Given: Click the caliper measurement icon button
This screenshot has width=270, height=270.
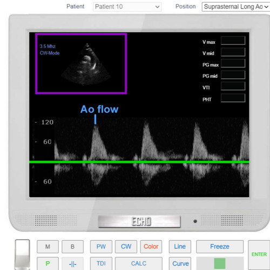Looking at the screenshot, I should pyautogui.click(x=72, y=264).
